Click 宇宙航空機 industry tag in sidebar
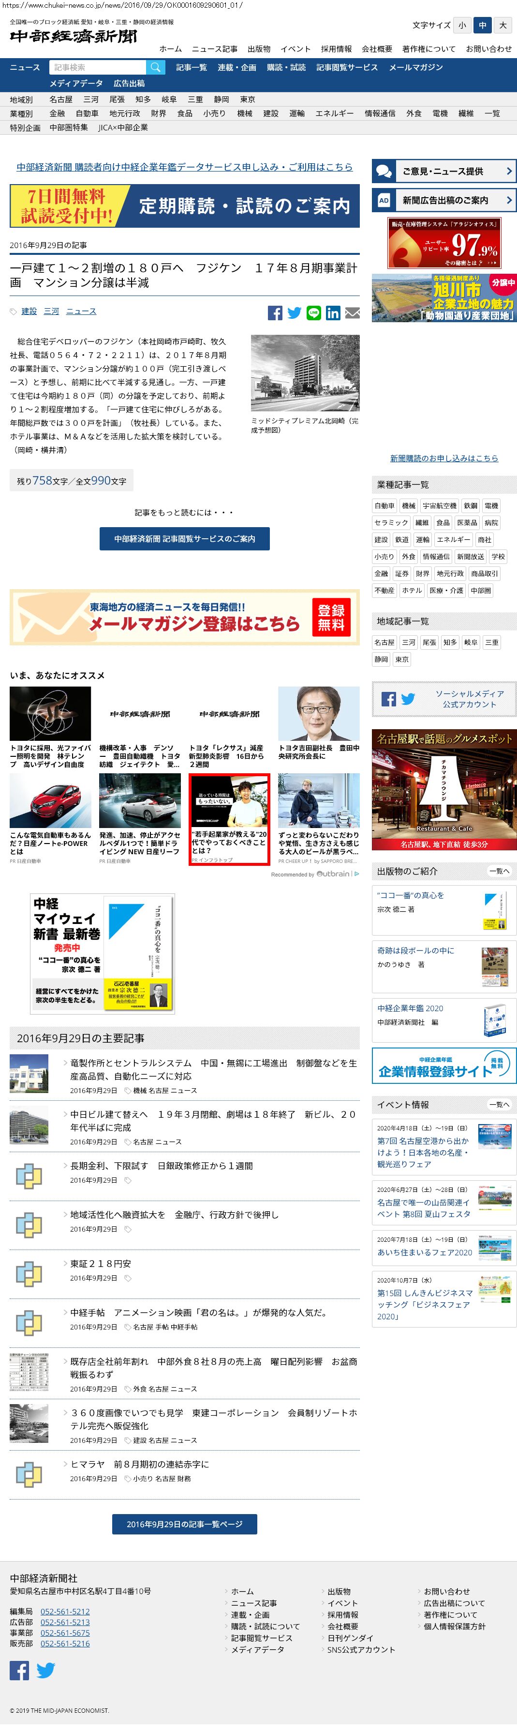Image resolution: width=517 pixels, height=1736 pixels. [441, 505]
